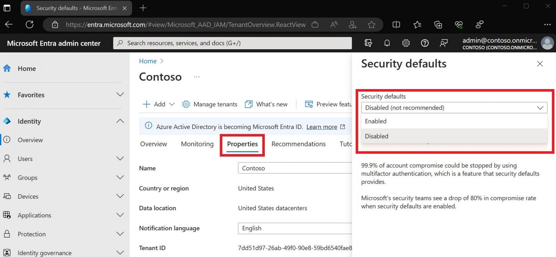Click the Protection lock icon
Viewport: 556px width, 257px height.
pos(7,234)
